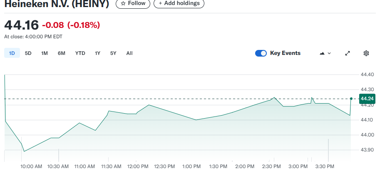Click the 44.24 current price marker
Image resolution: width=380 pixels, height=176 pixels.
click(x=367, y=99)
